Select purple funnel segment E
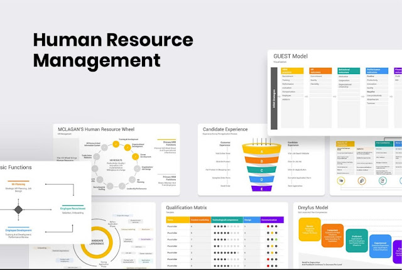The height and width of the screenshot is (270, 402). [x=261, y=188]
